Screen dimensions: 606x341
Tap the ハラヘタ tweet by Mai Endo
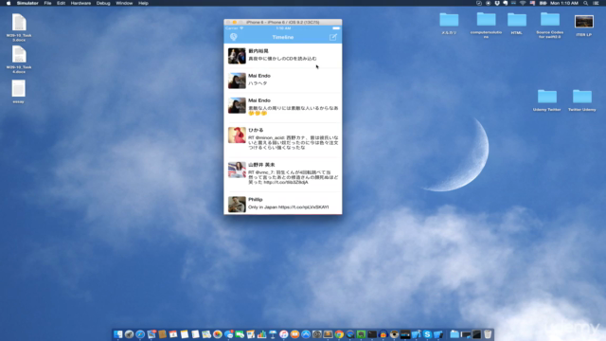point(283,81)
